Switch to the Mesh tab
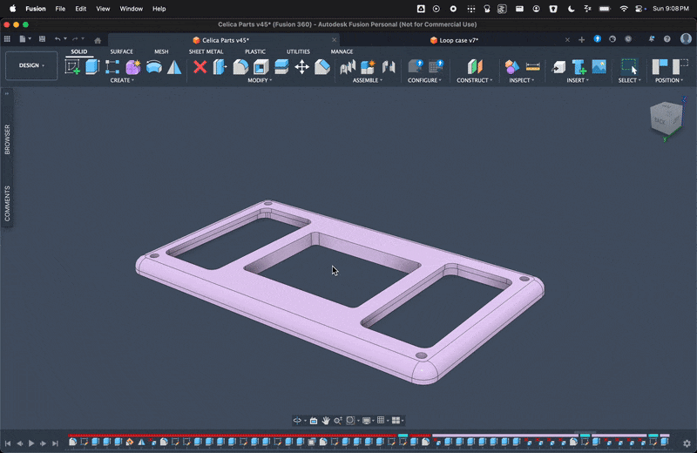The image size is (697, 453). tap(161, 51)
